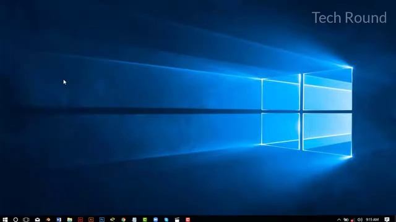The height and width of the screenshot is (222, 396).
Task: Launch Adobe Illustrator from the taskbar
Action: [x=91, y=220]
